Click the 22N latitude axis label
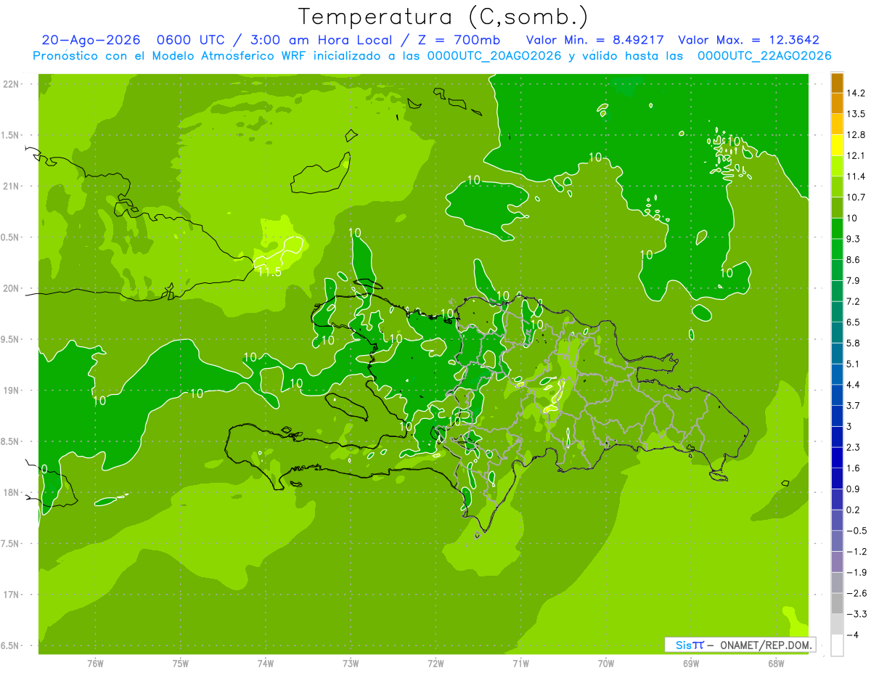 click(11, 84)
